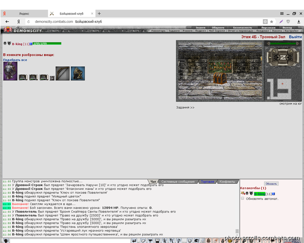
Task: Open the 'Умения' menu item
Action: point(187,30)
